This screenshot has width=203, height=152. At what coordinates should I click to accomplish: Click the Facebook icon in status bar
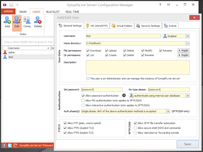[x=4, y=145]
